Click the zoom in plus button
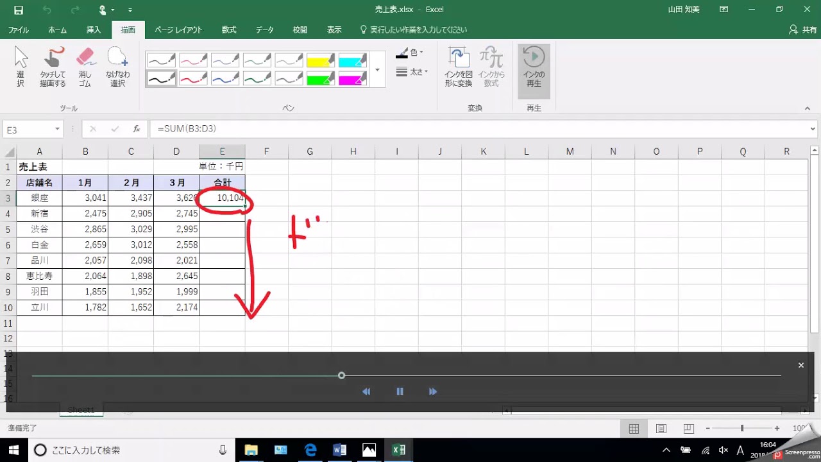Screen dimensions: 821x462 click(x=777, y=429)
